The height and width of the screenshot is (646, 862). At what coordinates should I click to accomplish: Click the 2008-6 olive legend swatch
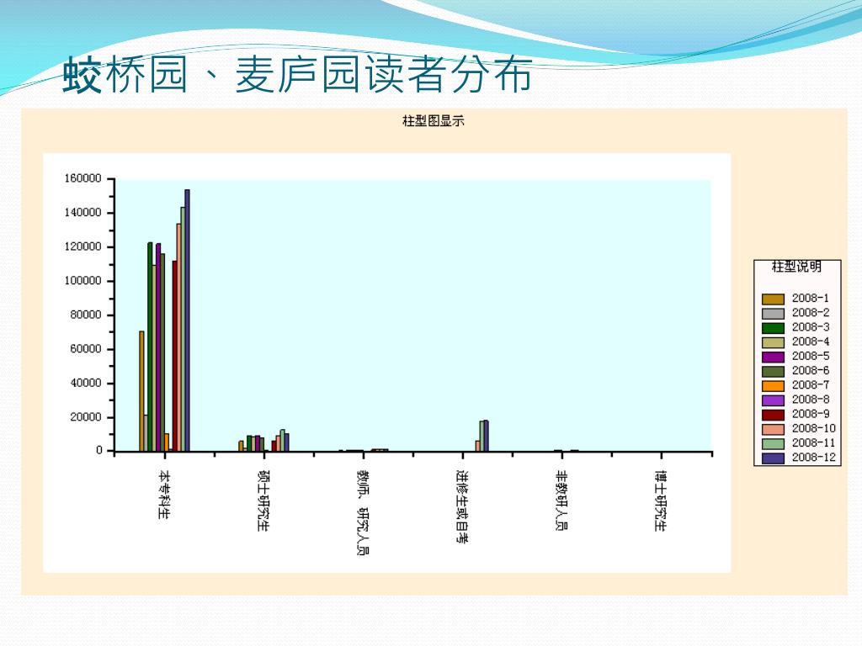pos(773,371)
